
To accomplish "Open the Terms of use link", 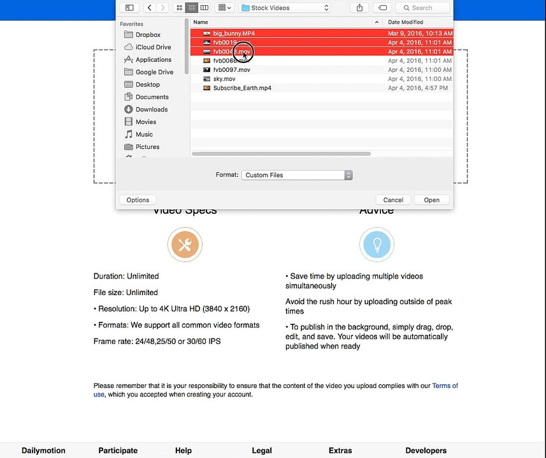I will [445, 385].
